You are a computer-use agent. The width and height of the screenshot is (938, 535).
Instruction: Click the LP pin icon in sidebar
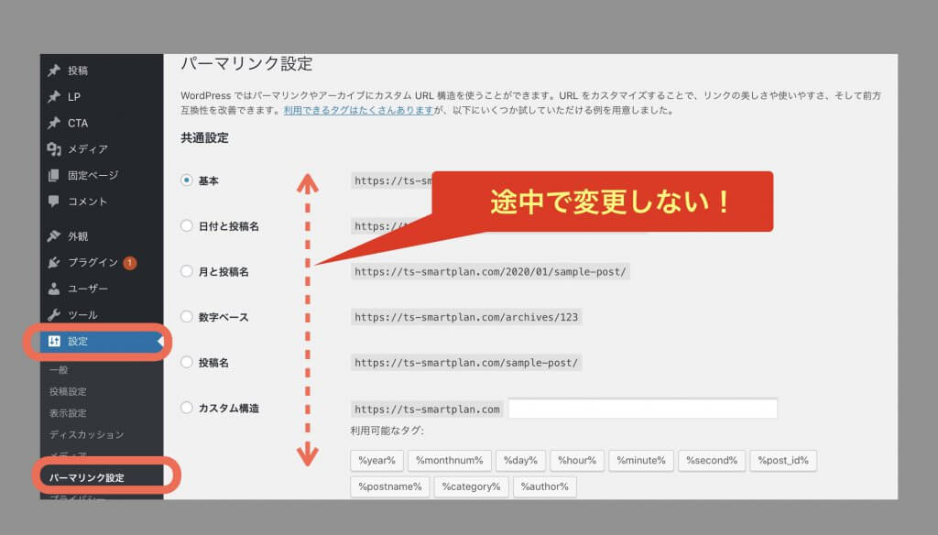tap(54, 97)
